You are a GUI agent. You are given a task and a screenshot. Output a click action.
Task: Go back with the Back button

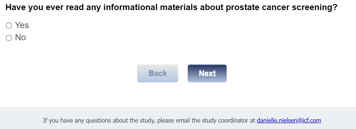158,73
